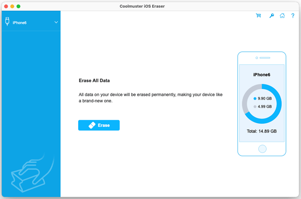Maximize the window with green button
This screenshot has width=301, height=199.
pyautogui.click(x=18, y=6)
